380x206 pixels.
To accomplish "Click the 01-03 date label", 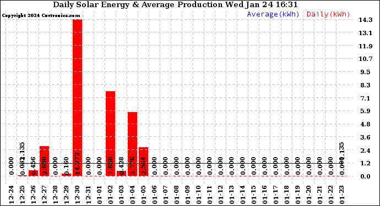I will (121, 195).
